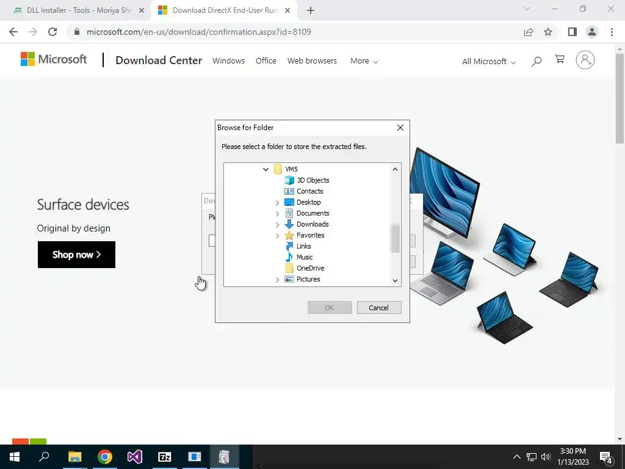The width and height of the screenshot is (625, 469).
Task: Open Visual Studio from the taskbar
Action: (135, 457)
